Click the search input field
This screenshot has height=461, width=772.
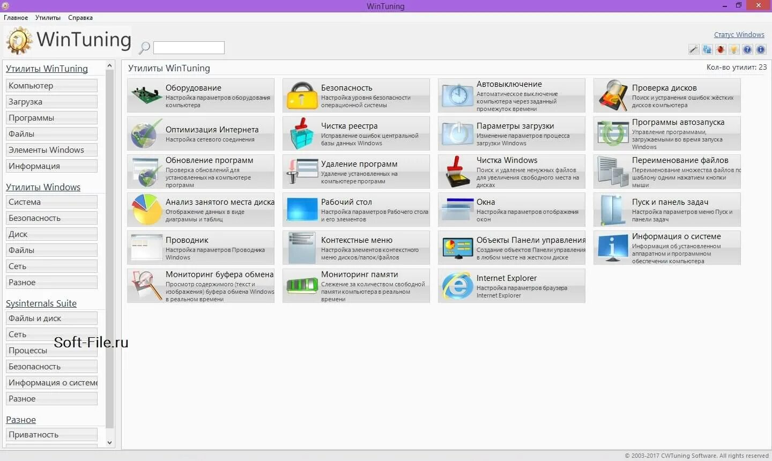(189, 48)
